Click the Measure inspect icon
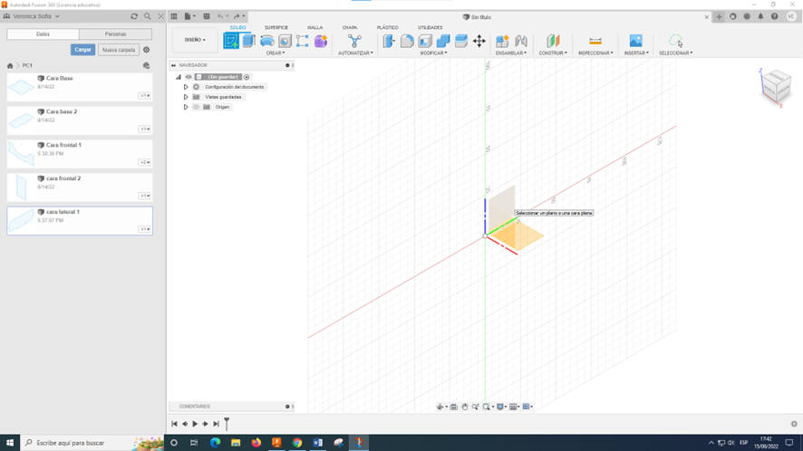Viewport: 803px width, 451px height. 595,41
